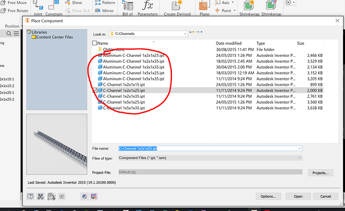This screenshot has height=211, width=345.
Task: Open the Files of type dropdown
Action: coord(210,158)
